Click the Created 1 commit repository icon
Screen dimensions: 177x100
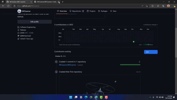tap(56, 62)
